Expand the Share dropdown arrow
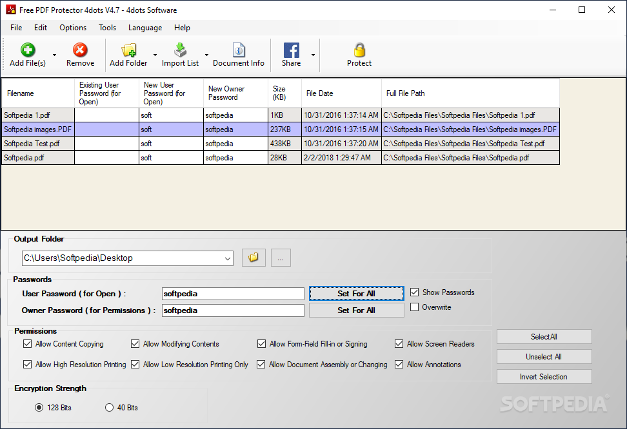The image size is (627, 429). [x=313, y=55]
